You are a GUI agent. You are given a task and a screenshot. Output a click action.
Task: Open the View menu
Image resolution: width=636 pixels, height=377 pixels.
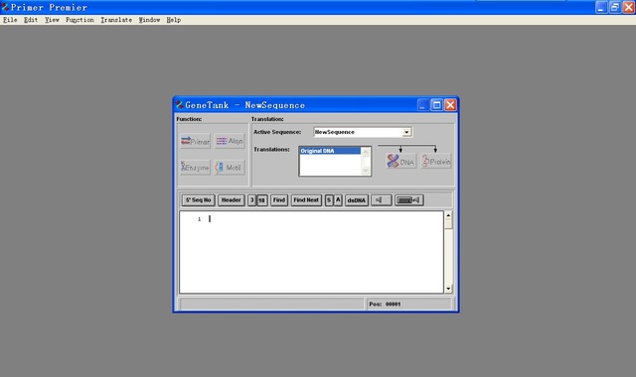(x=52, y=20)
